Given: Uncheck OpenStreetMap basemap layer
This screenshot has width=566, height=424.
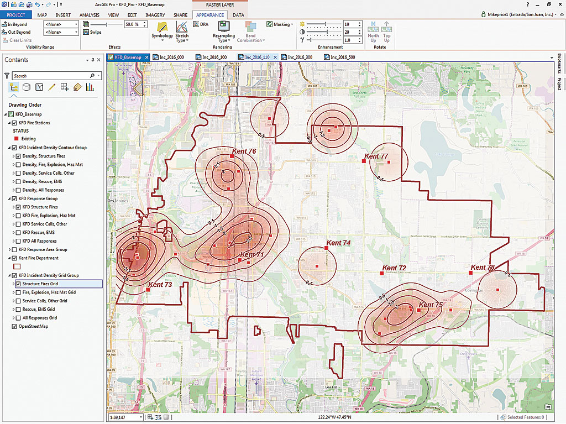Looking at the screenshot, I should coord(14,326).
